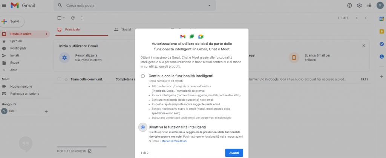Go to next page arrow
The image size is (386, 158).
(366, 18)
